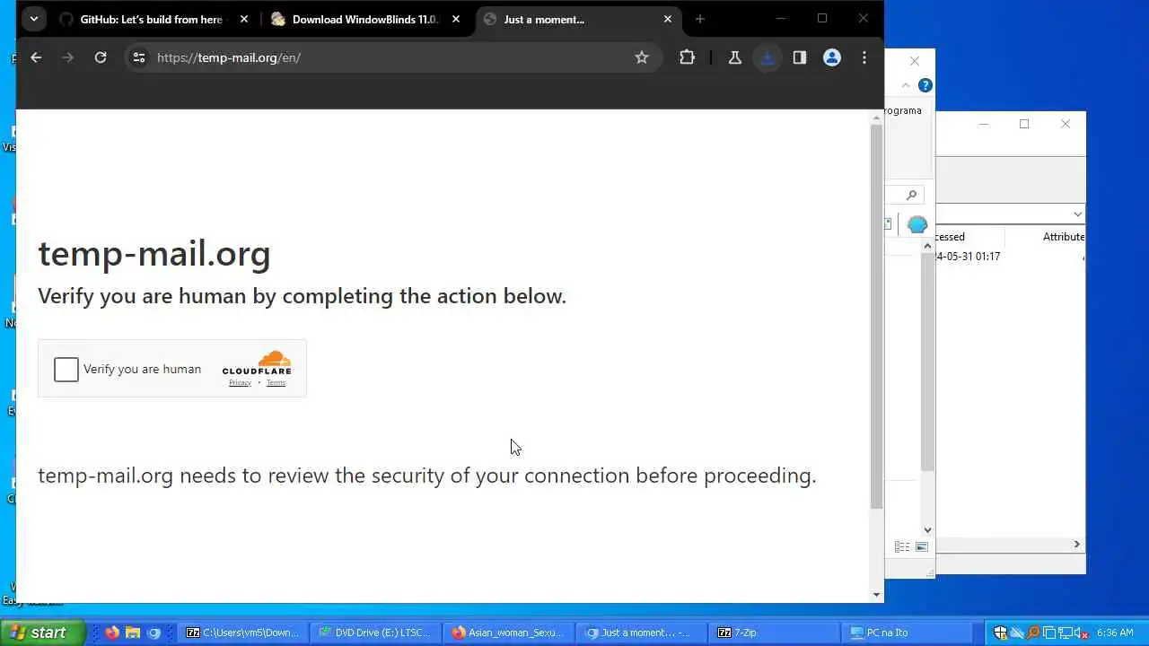This screenshot has width=1149, height=646.
Task: Close the GitHub tab
Action: coord(243,19)
